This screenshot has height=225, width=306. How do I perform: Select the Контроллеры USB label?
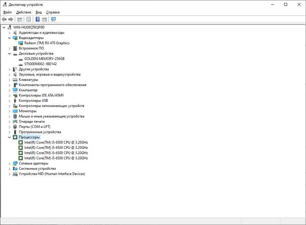[x=33, y=101]
